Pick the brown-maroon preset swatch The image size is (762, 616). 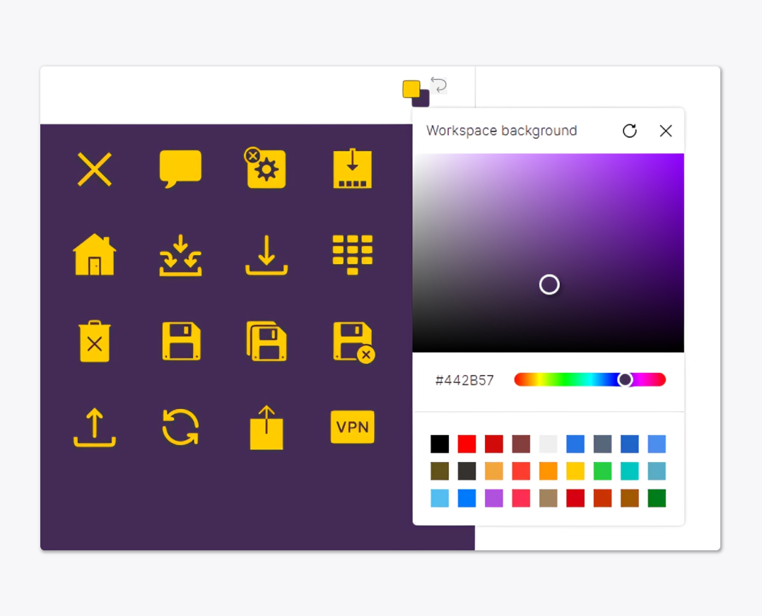pyautogui.click(x=521, y=444)
